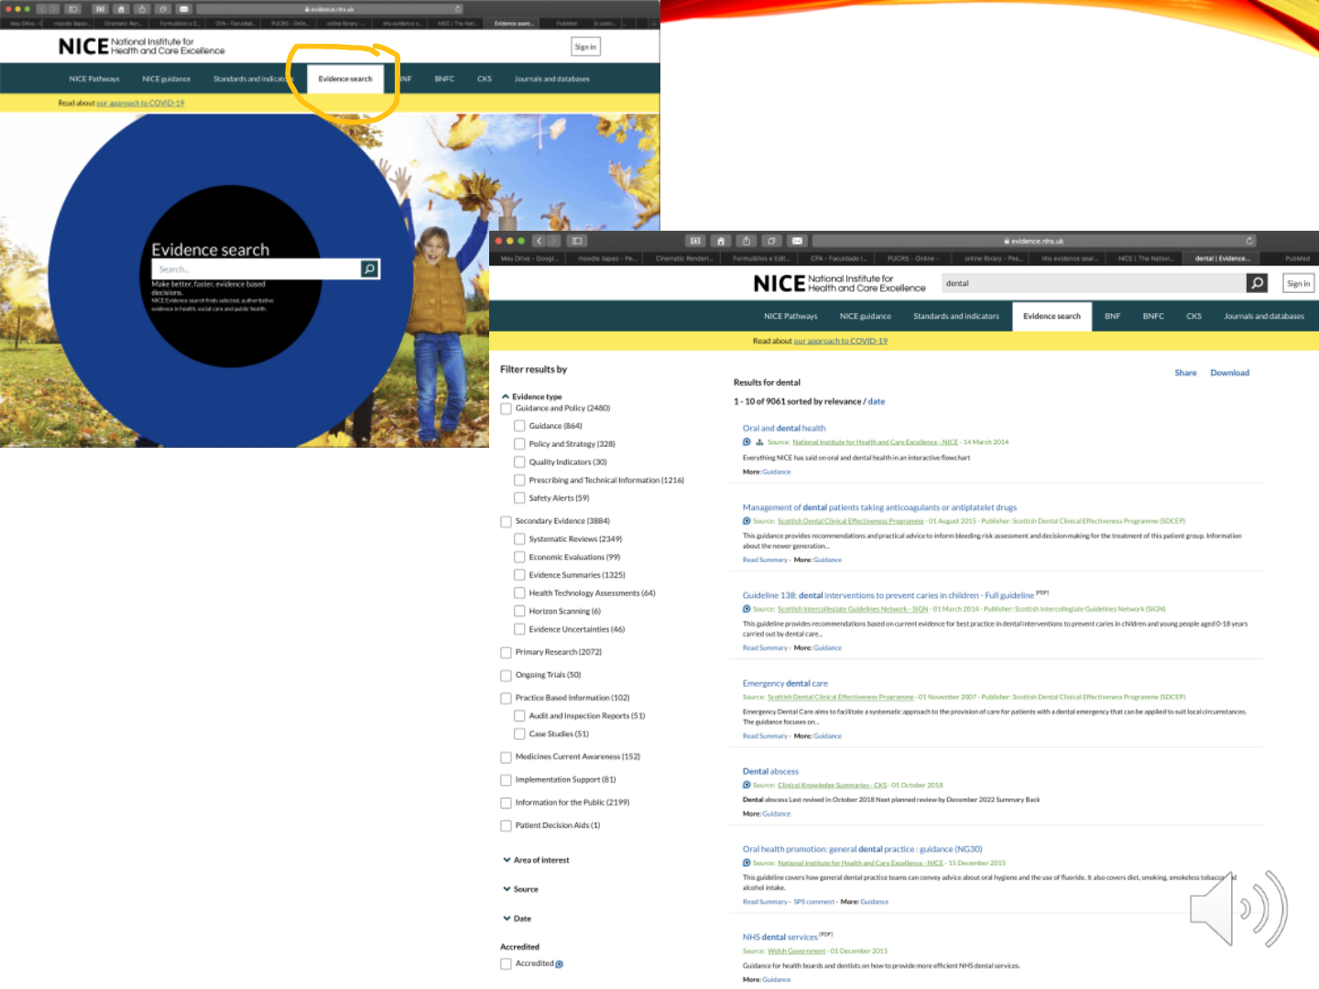Enable the Accredited checkbox
The height and width of the screenshot is (989, 1319).
click(506, 963)
